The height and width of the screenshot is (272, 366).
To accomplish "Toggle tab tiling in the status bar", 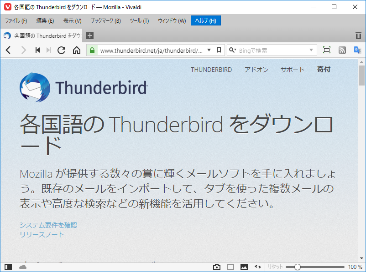I will pyautogui.click(x=230, y=267).
